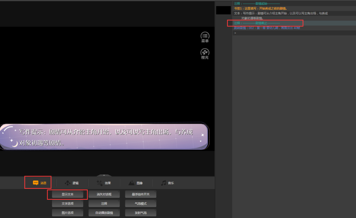Select the 跳转剧情 002 script line

point(267,28)
